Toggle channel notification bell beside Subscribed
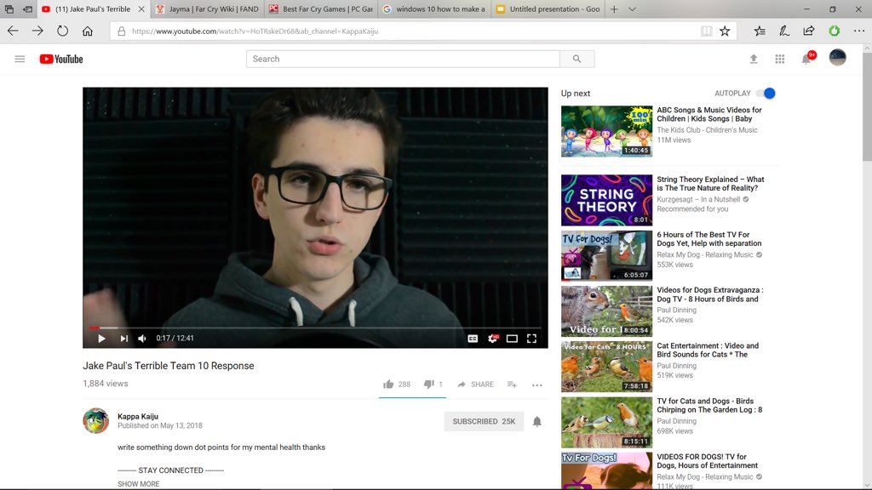This screenshot has width=872, height=490. pos(536,421)
